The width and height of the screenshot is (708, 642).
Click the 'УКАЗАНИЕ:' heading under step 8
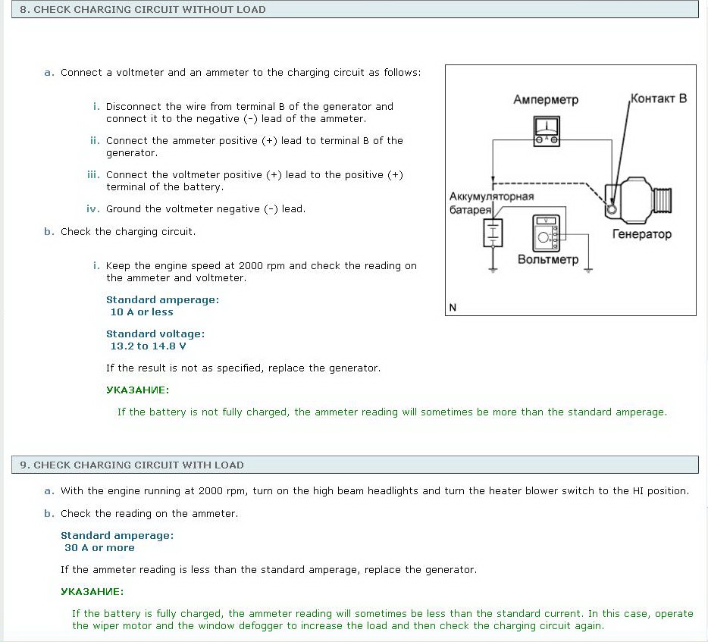(x=137, y=390)
